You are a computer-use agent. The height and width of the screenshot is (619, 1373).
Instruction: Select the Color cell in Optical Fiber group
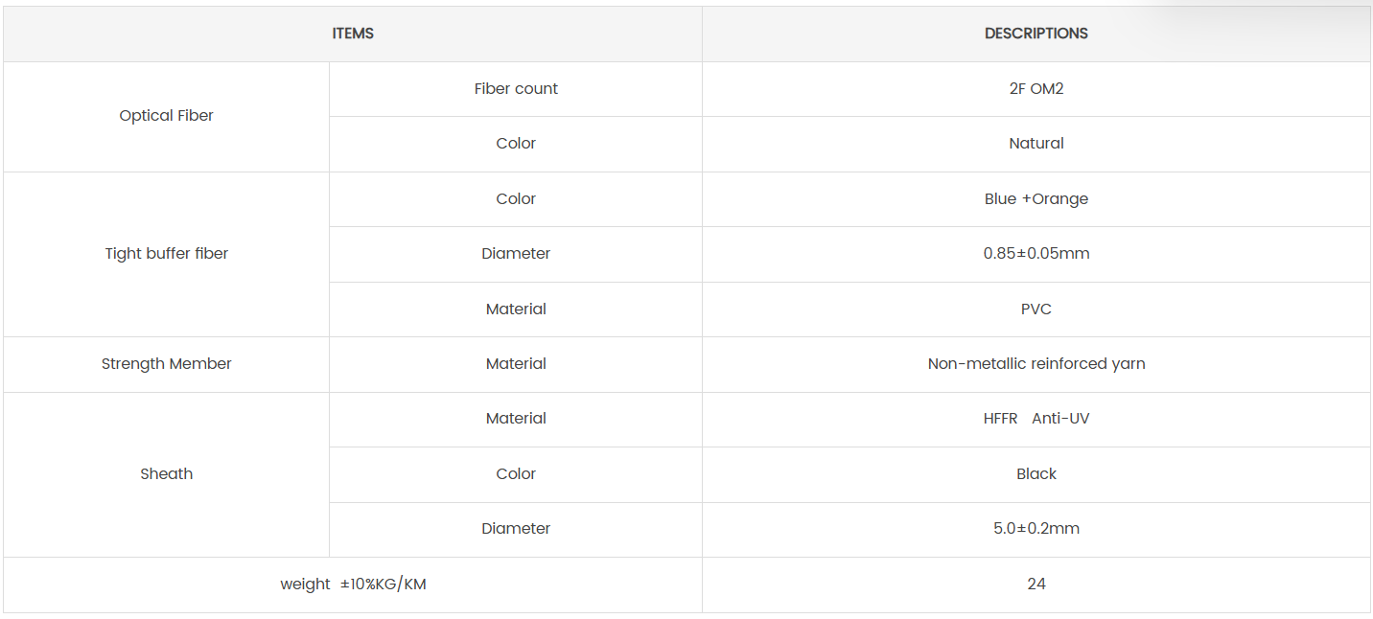tap(516, 144)
